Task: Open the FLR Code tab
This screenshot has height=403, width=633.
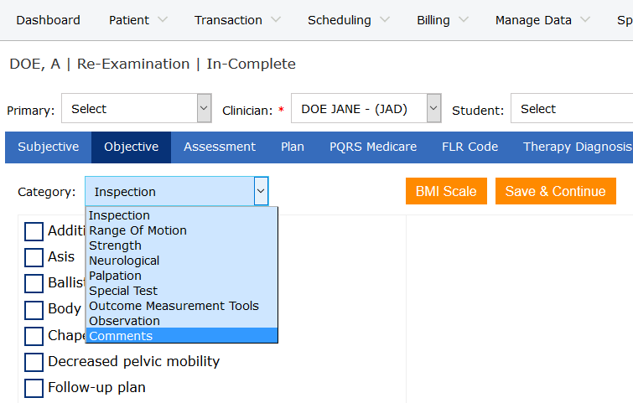Action: 470,147
